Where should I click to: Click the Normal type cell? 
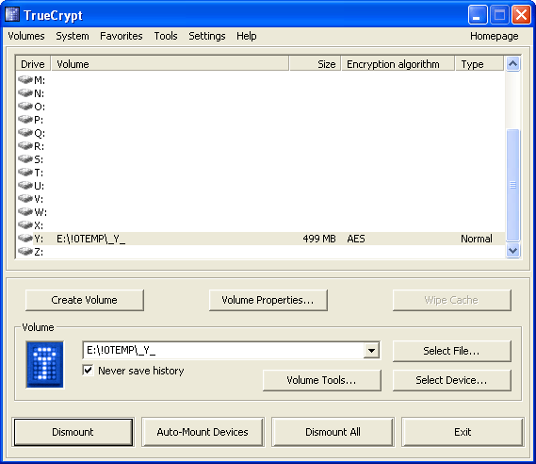click(477, 239)
